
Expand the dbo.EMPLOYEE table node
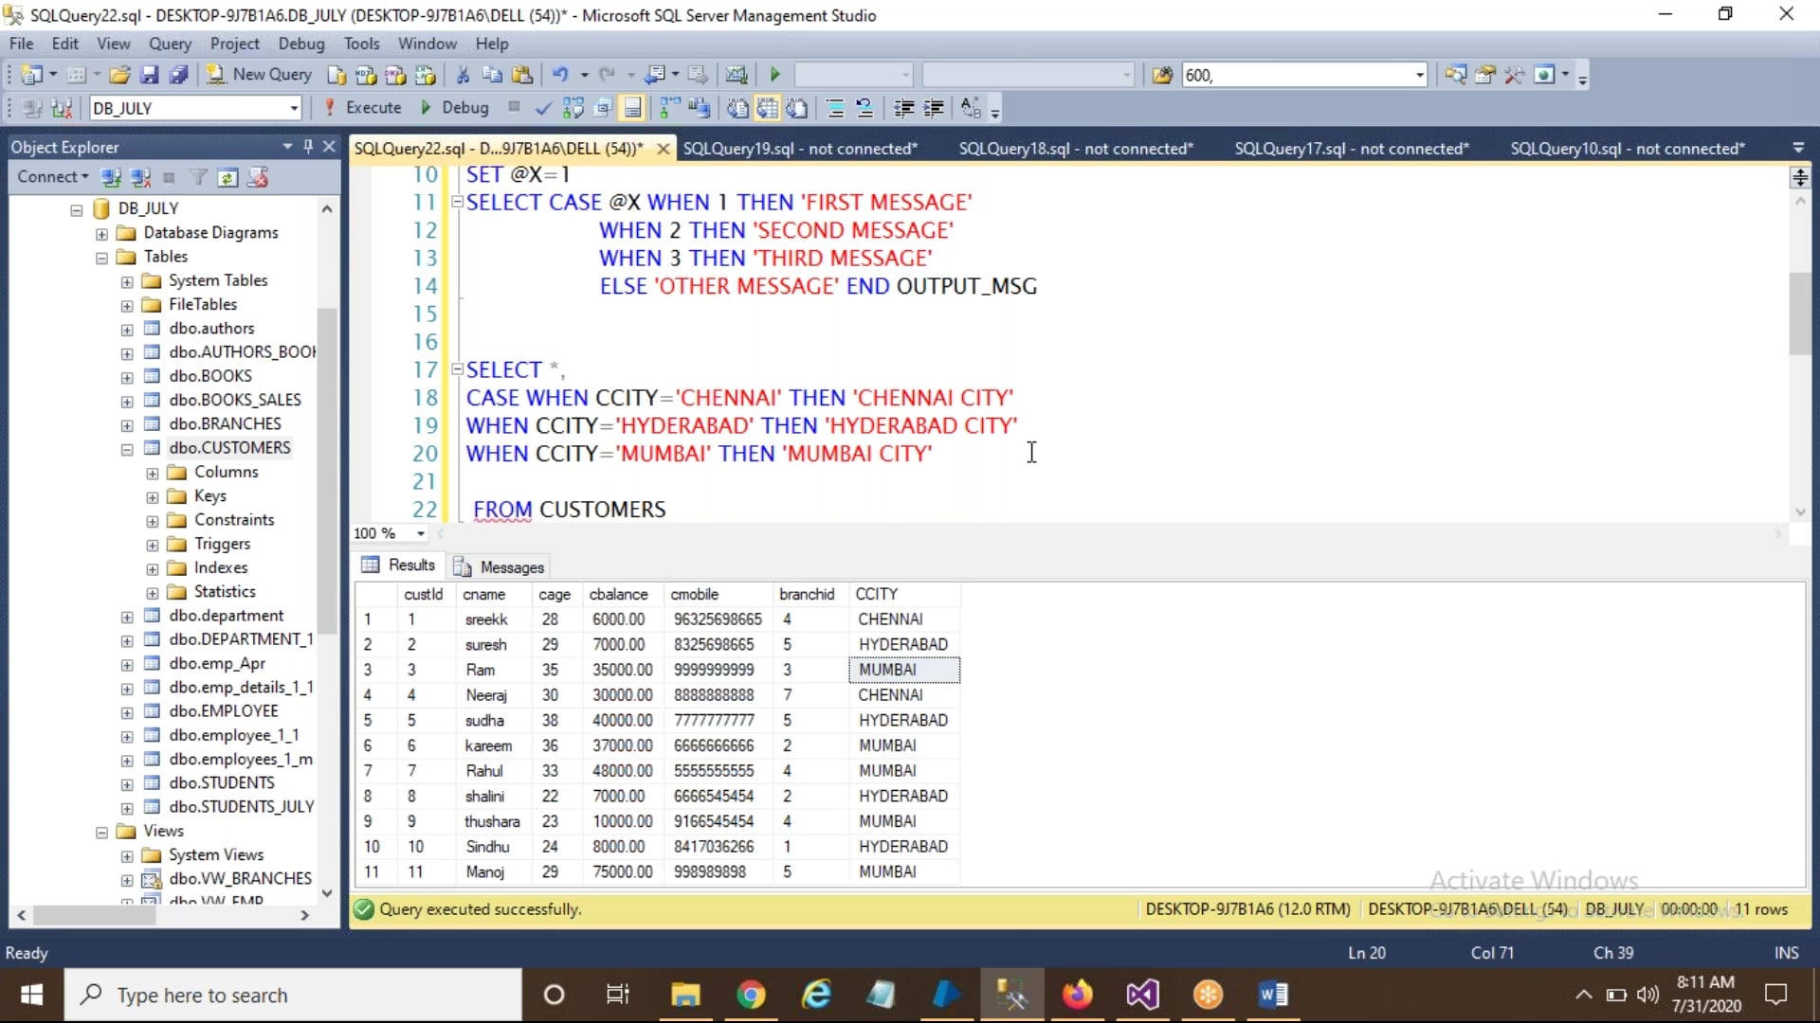click(126, 710)
